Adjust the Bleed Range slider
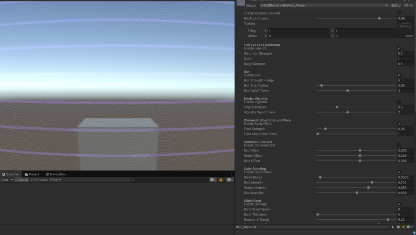This screenshot has width=416, height=235. point(356,177)
